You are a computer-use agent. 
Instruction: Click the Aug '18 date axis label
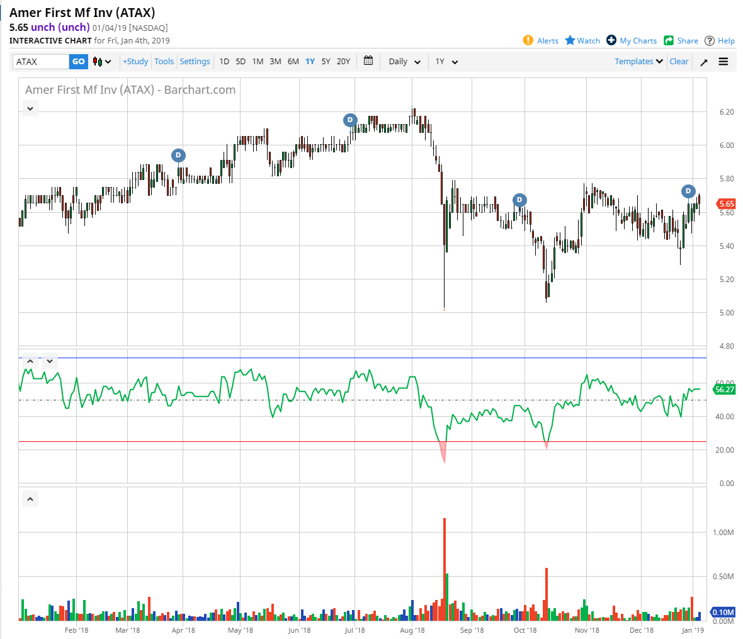(412, 630)
